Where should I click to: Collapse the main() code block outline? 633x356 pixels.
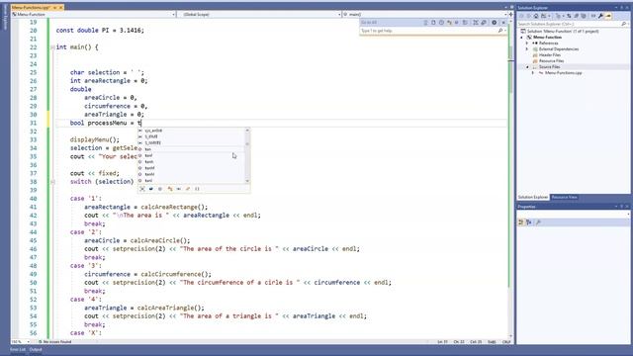(52, 47)
